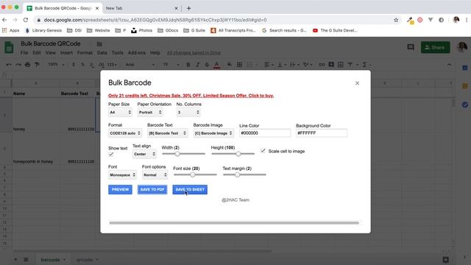Click the borders icon
This screenshot has height=265, width=471.
click(x=239, y=65)
